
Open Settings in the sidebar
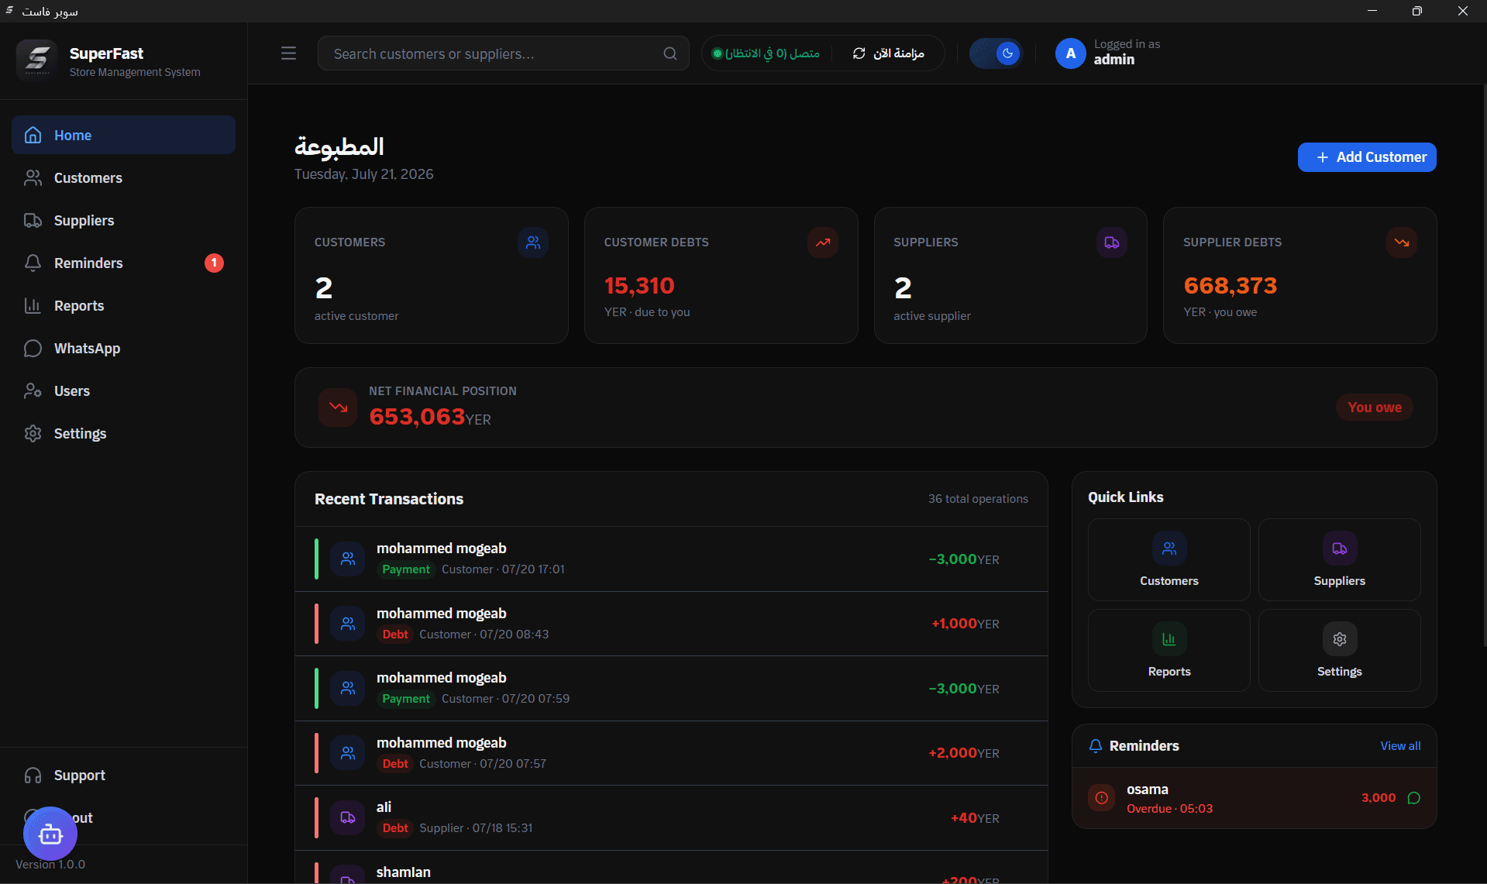(x=123, y=433)
